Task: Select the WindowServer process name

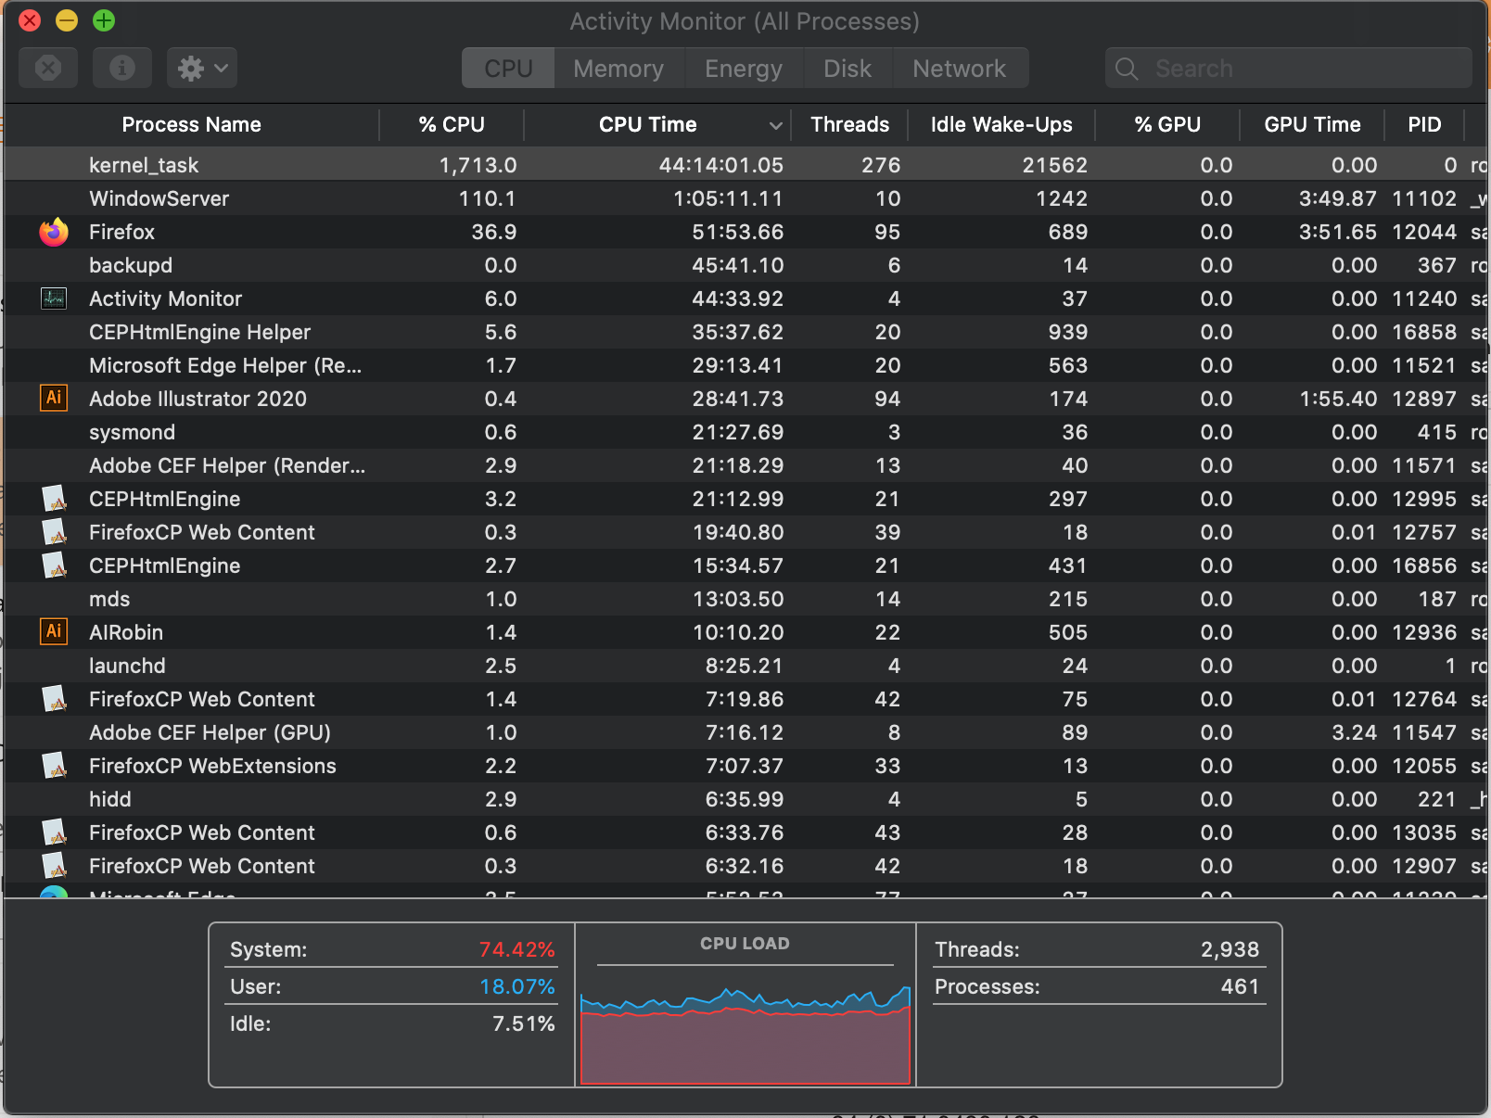Action: 159,198
